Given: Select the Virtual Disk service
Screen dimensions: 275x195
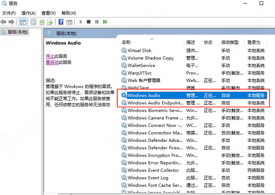Looking at the screenshot, I should (x=139, y=50).
